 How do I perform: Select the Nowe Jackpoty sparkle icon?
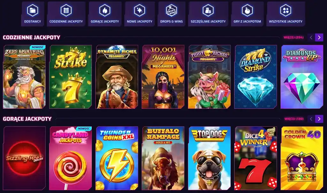coord(140,10)
